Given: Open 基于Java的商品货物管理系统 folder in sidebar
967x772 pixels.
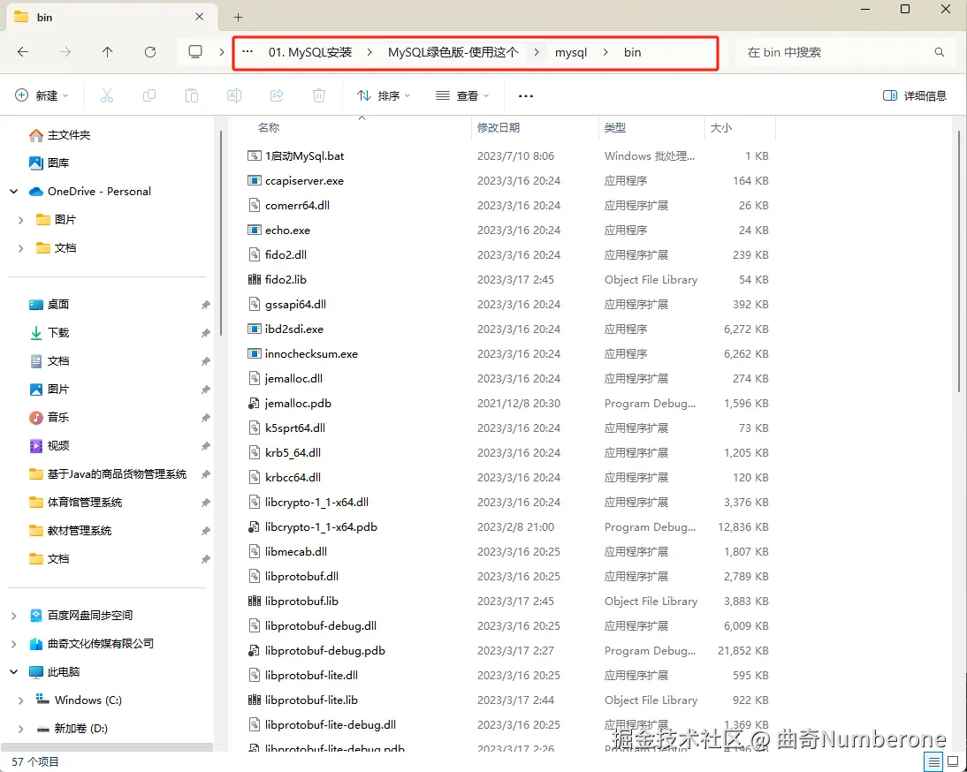Looking at the screenshot, I should click(108, 473).
